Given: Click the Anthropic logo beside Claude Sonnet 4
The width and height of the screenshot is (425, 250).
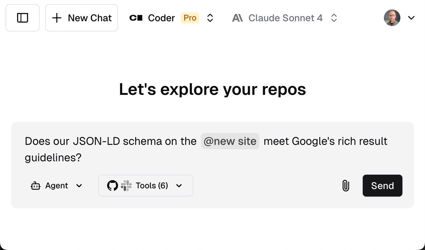Looking at the screenshot, I should (x=237, y=18).
